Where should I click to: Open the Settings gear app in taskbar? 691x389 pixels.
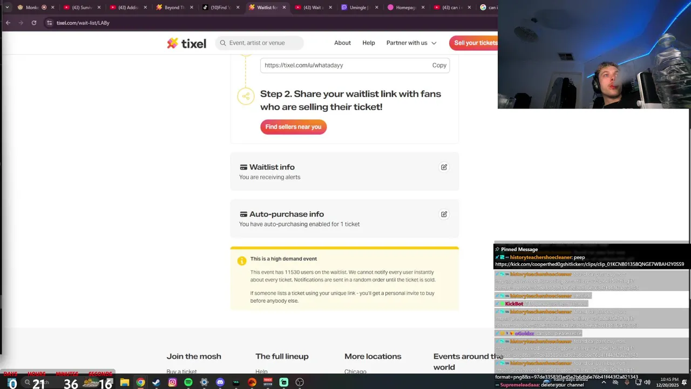coord(204,382)
